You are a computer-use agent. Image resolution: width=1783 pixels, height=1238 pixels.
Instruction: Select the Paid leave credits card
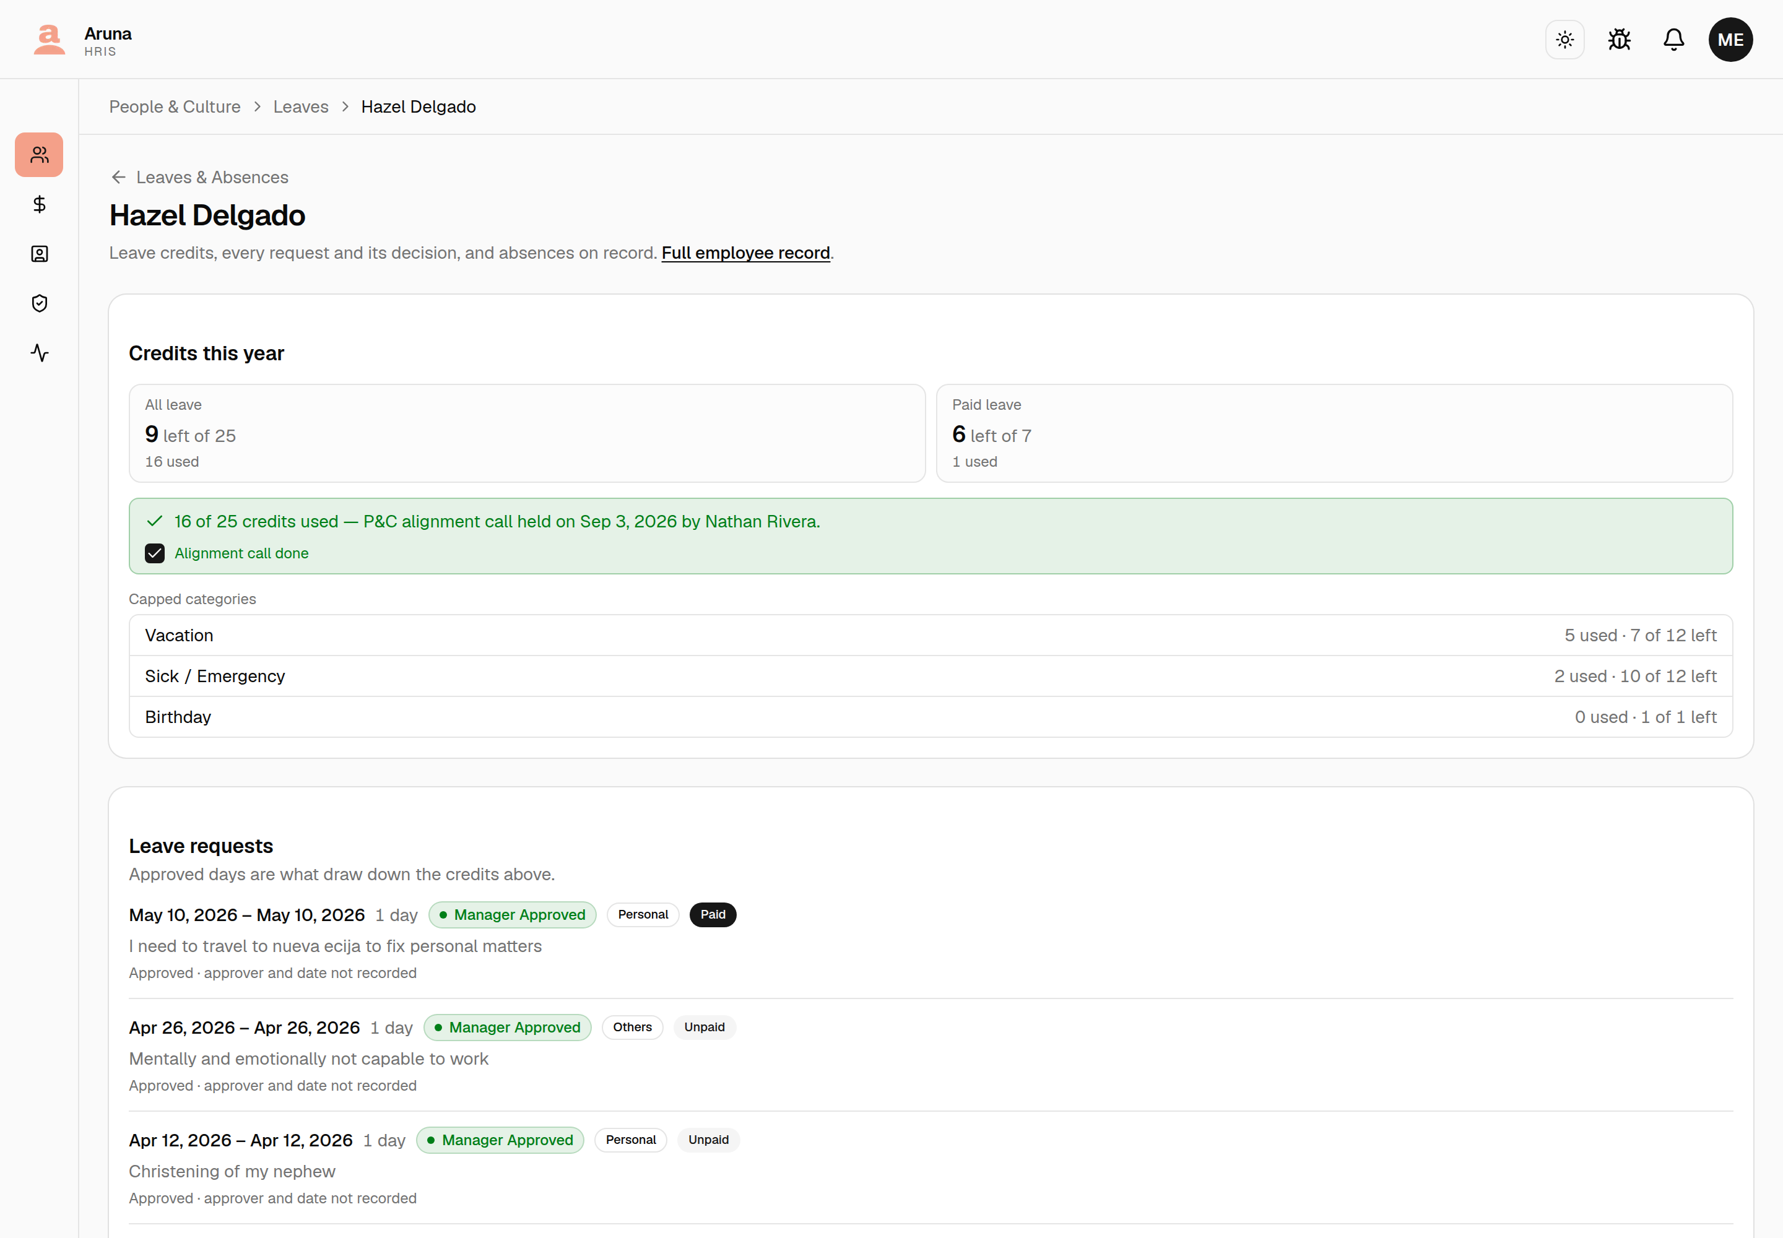click(1334, 433)
